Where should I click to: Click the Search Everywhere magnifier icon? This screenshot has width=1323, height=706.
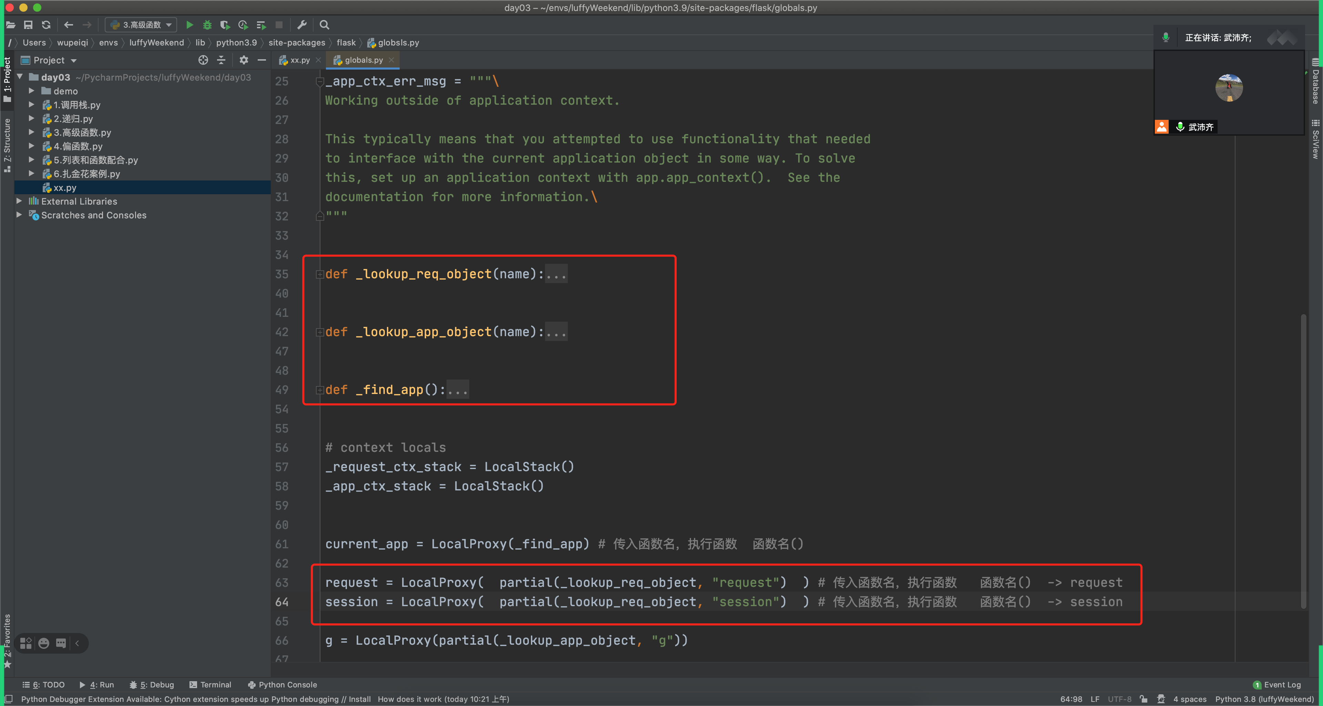point(324,25)
